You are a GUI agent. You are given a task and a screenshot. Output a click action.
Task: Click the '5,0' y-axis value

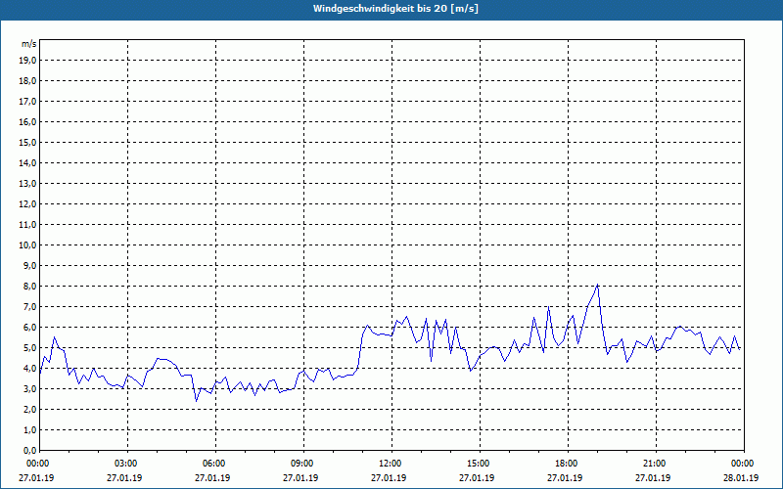[x=29, y=348]
